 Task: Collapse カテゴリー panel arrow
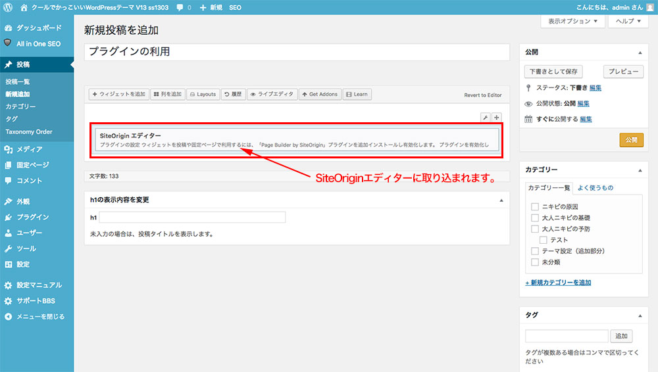tap(640, 170)
